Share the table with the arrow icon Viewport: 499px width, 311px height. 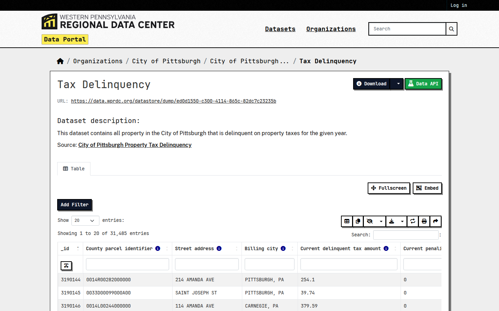436,221
